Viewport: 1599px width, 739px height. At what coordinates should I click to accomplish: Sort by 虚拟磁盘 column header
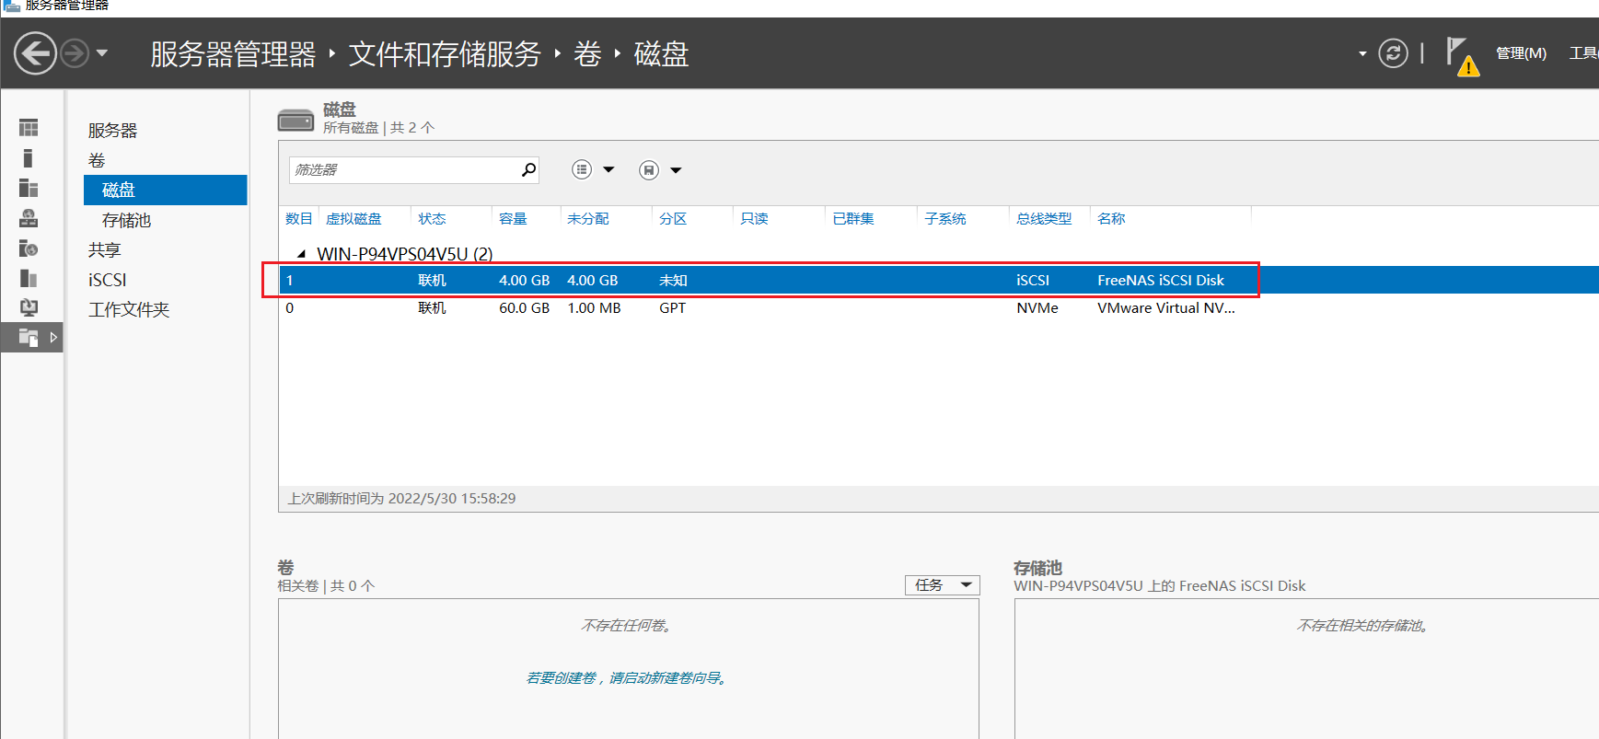(353, 218)
